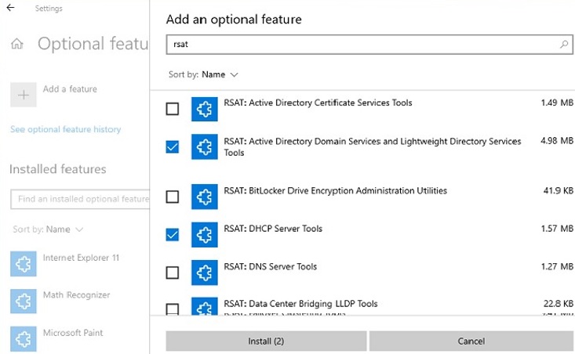The image size is (575, 354).
Task: Click the plus icon for Add a feature
Action: click(24, 94)
